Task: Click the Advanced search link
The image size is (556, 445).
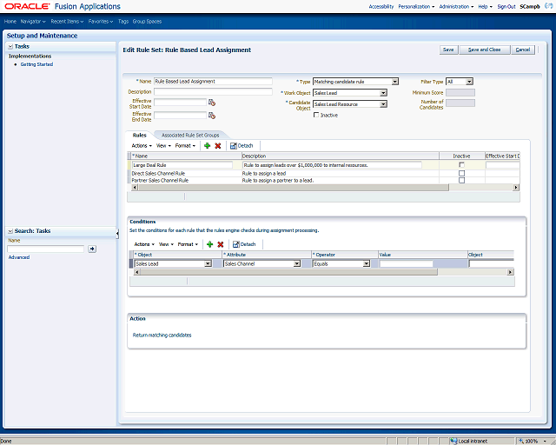Action: click(19, 257)
